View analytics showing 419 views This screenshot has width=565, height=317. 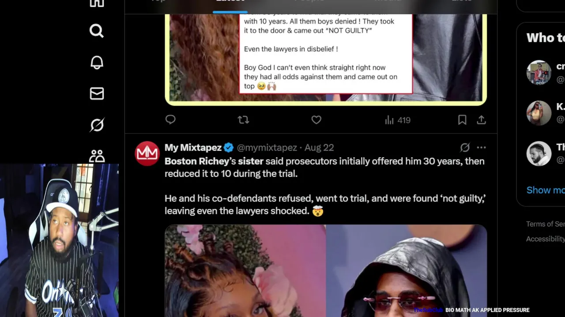point(398,120)
